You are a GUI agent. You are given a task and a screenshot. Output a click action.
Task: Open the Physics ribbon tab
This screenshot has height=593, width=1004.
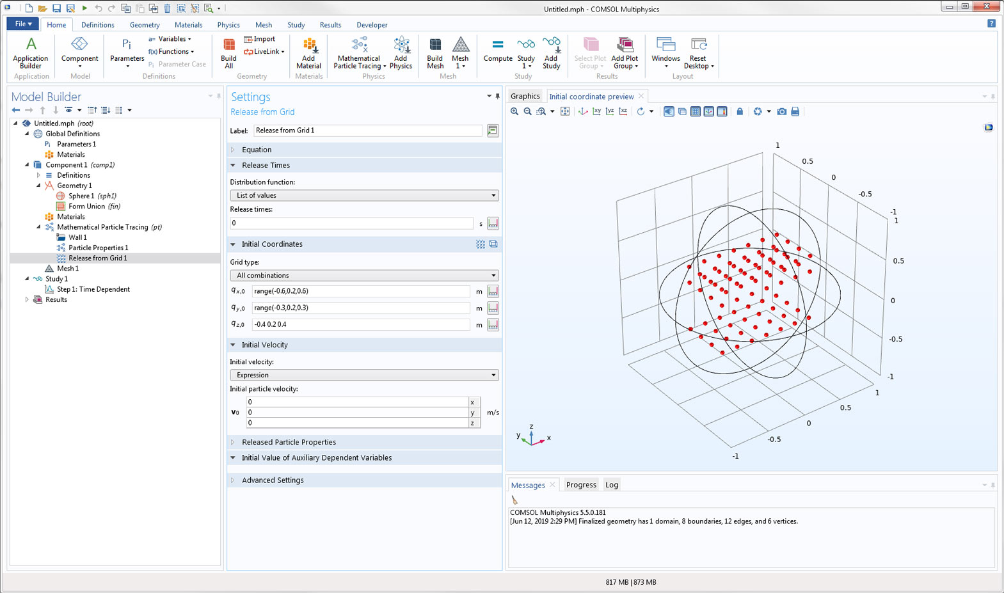(228, 25)
